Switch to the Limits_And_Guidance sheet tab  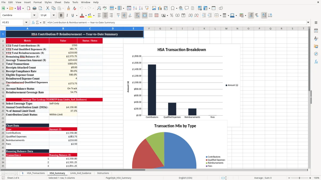(x=81, y=173)
